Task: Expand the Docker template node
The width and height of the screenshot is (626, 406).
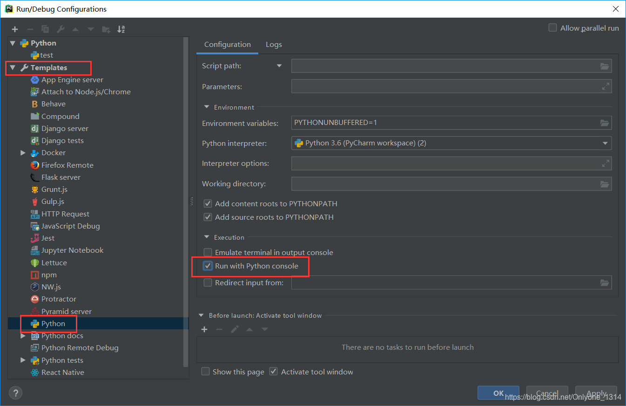Action: (x=23, y=152)
